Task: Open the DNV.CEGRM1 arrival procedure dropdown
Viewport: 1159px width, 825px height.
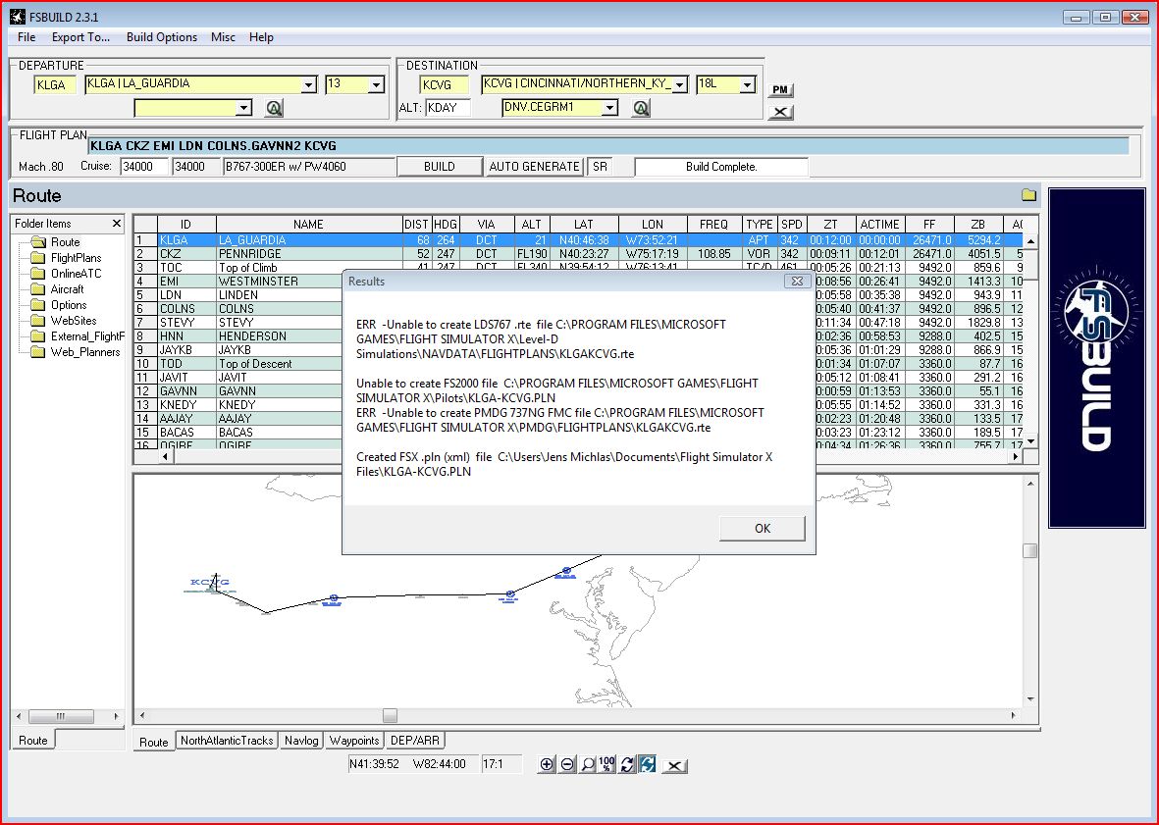Action: pos(609,108)
